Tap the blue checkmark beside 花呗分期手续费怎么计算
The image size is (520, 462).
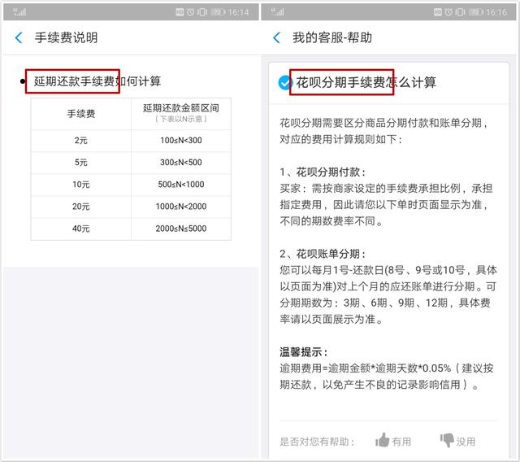284,83
